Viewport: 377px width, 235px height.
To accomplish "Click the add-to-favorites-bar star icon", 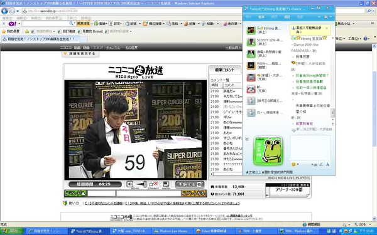I will pyautogui.click(x=26, y=31).
